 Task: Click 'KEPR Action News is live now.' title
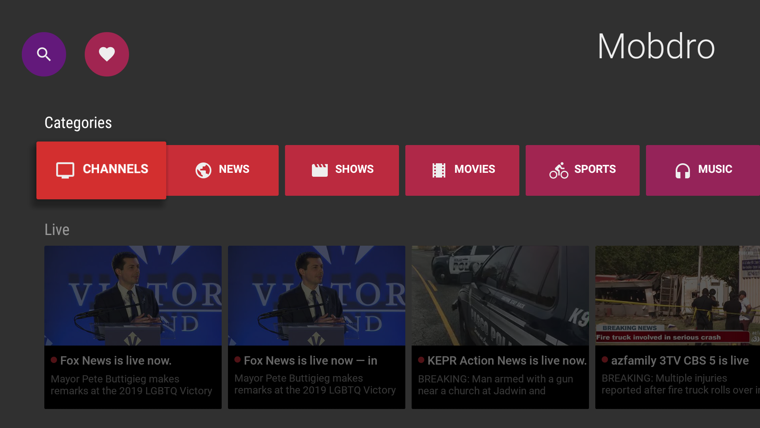[x=507, y=361]
